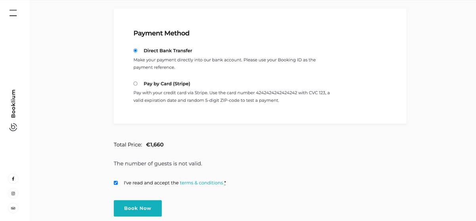The height and width of the screenshot is (221, 476).
Task: Click the required asterisk after terms link
Action: 225,183
